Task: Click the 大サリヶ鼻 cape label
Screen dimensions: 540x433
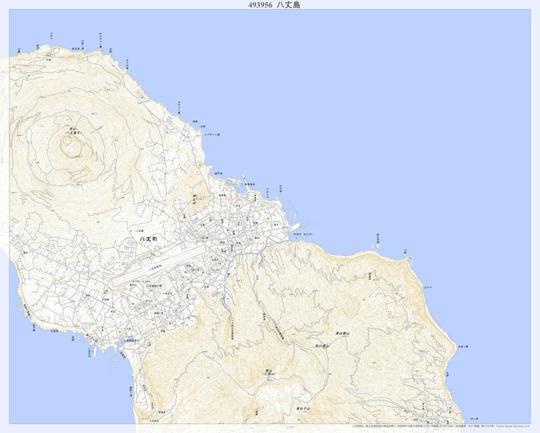Action: point(179,108)
